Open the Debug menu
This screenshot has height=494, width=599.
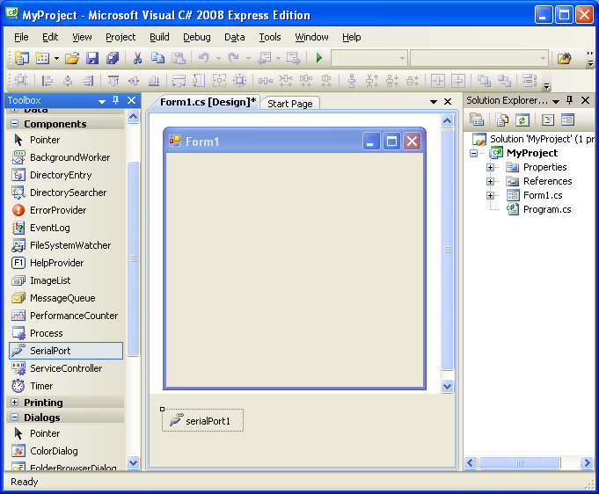(197, 37)
